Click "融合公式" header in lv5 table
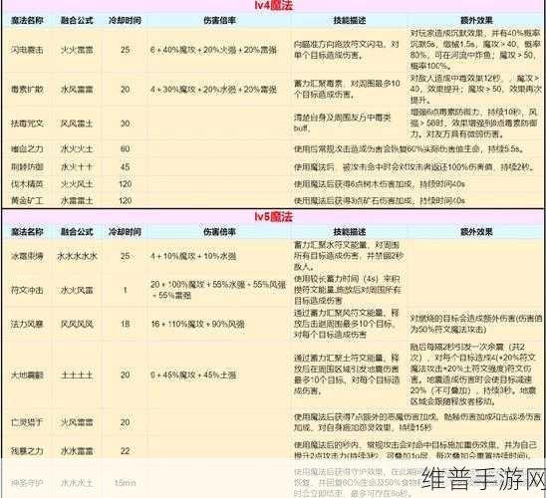Image resolution: width=546 pixels, height=498 pixels. [x=77, y=232]
